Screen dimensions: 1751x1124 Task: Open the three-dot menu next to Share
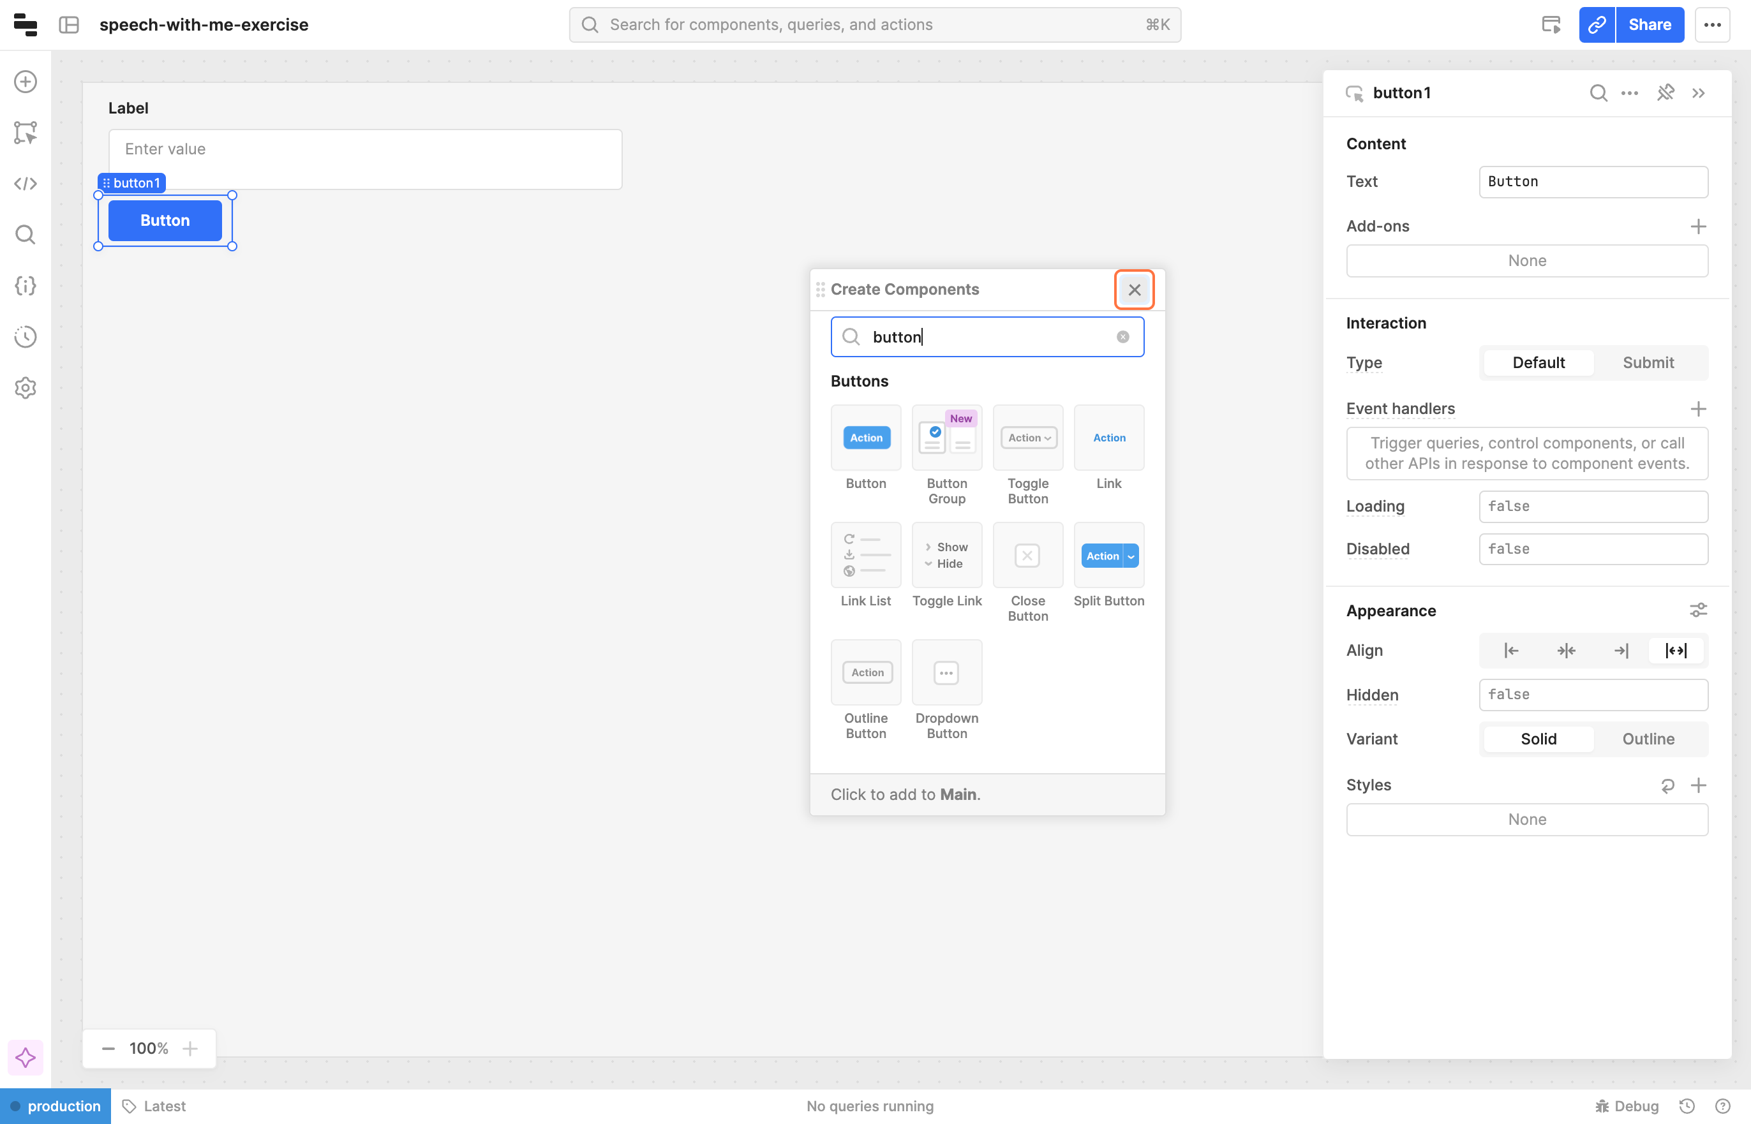[1712, 25]
